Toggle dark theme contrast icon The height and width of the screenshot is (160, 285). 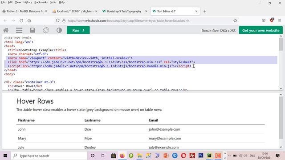coord(59,30)
